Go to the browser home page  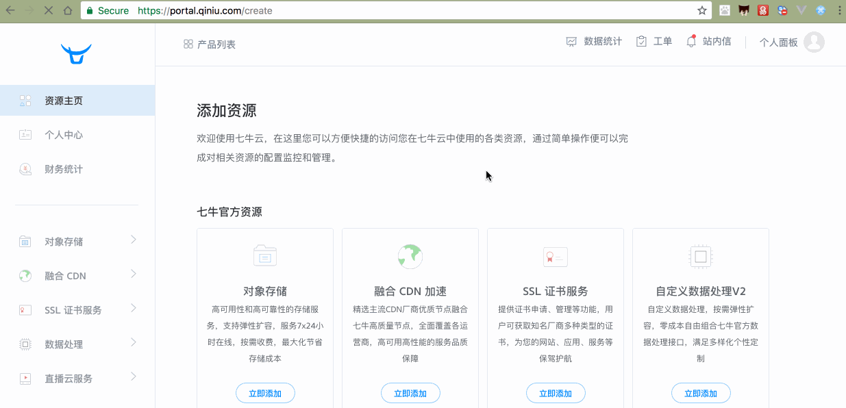point(67,10)
